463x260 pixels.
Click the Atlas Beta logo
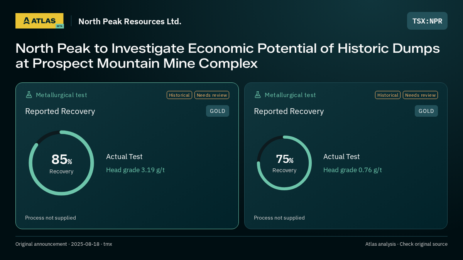(x=40, y=21)
